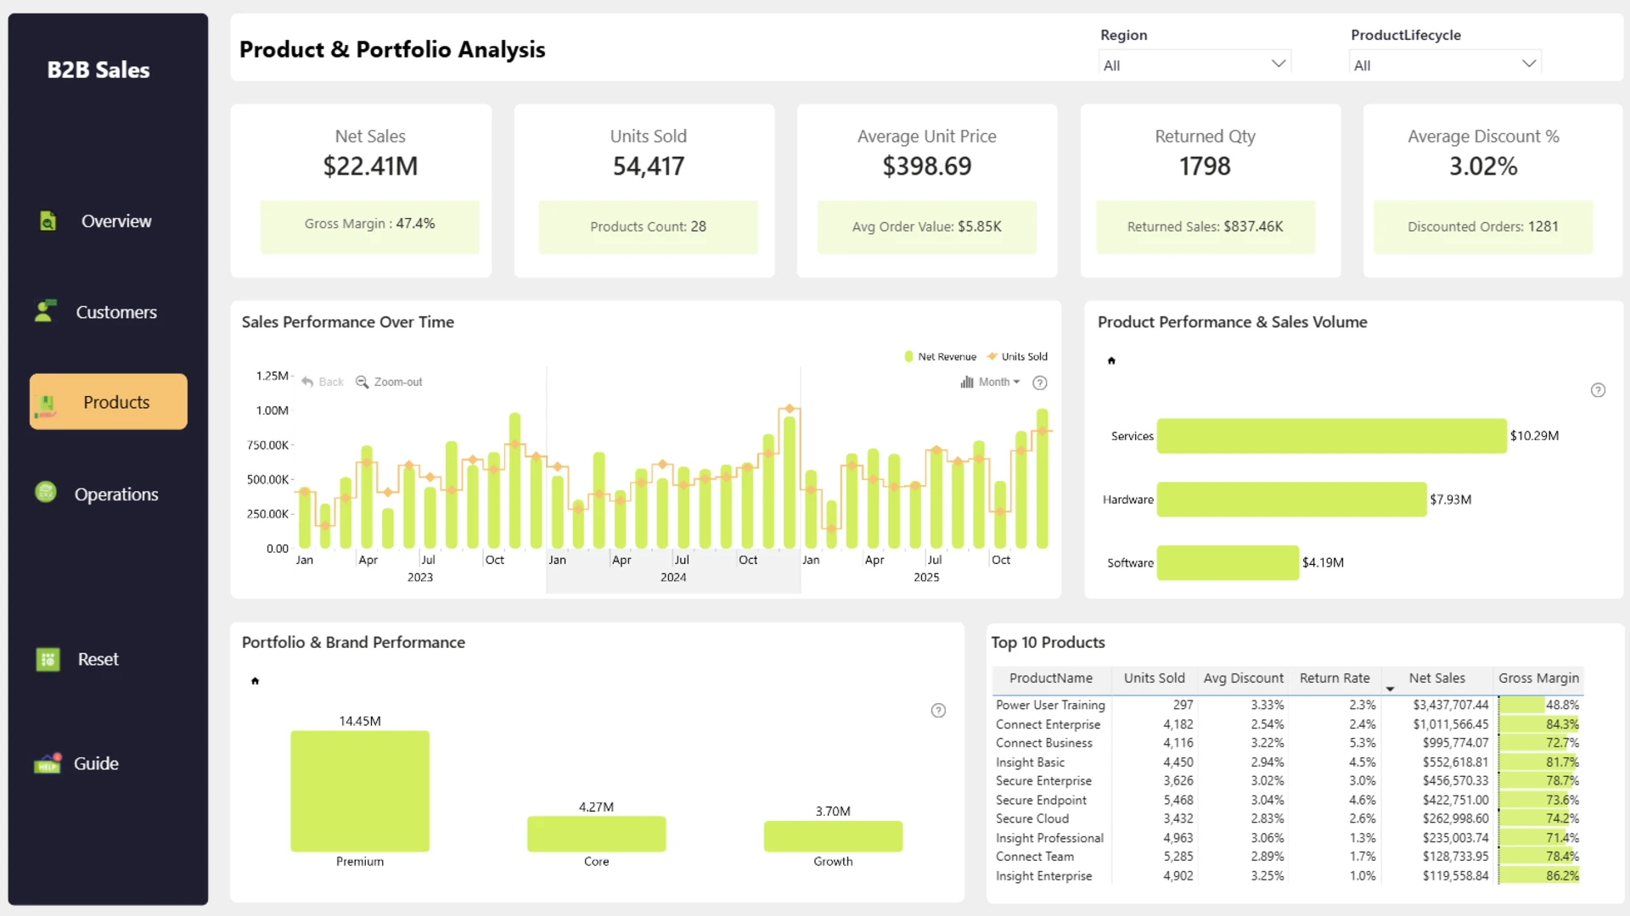Click the Customers sidebar icon
Viewport: 1630px width, 916px height.
coord(45,311)
